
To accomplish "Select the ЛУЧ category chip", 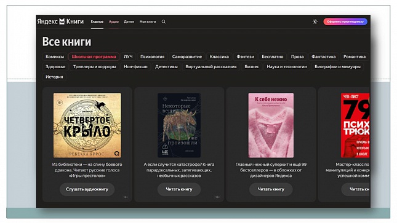I will coord(128,57).
